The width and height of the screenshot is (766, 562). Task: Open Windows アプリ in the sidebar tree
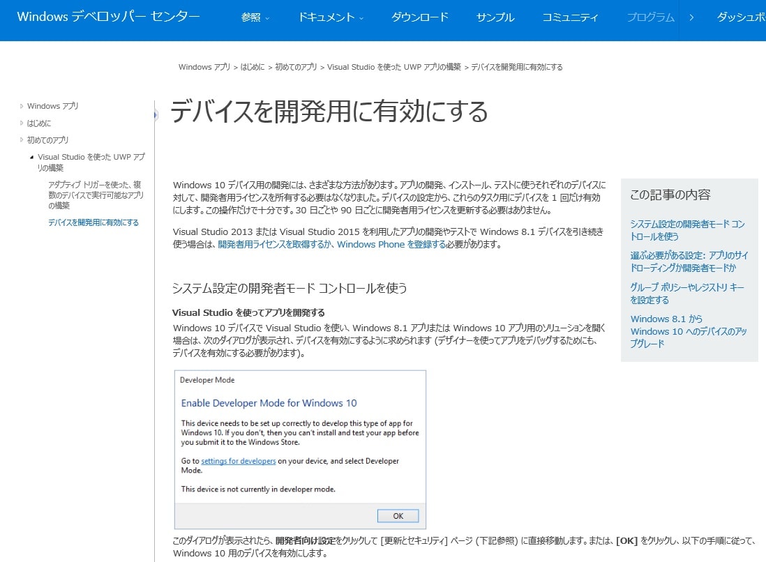tap(53, 106)
